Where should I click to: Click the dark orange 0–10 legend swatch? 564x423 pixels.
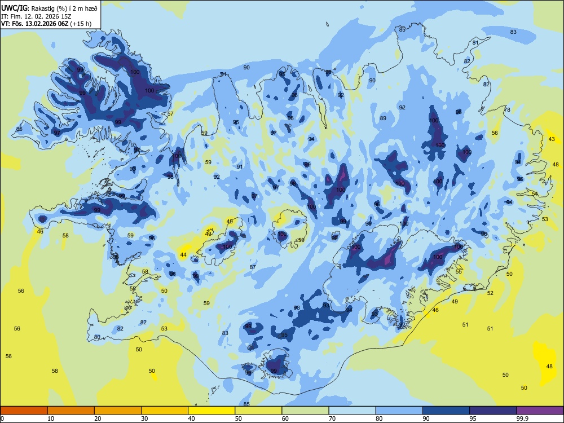(x=24, y=411)
